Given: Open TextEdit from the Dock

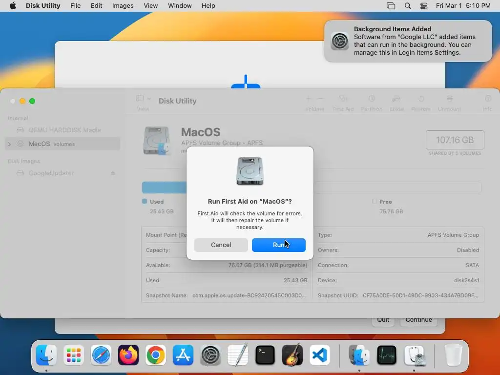Looking at the screenshot, I should pyautogui.click(x=238, y=355).
